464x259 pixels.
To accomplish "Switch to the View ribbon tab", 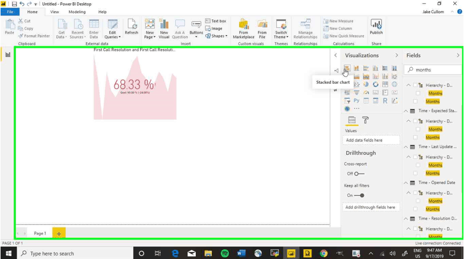I will pyautogui.click(x=55, y=12).
